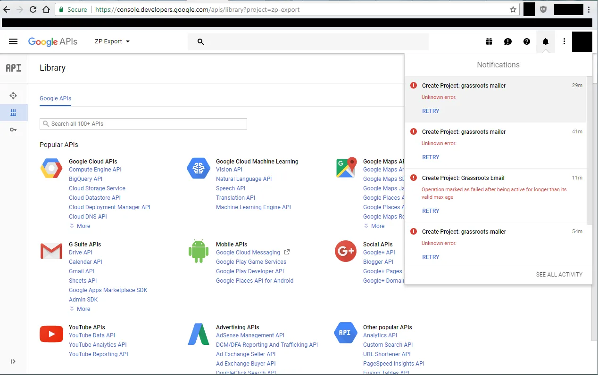Click the API section icon in sidebar

coord(13,68)
